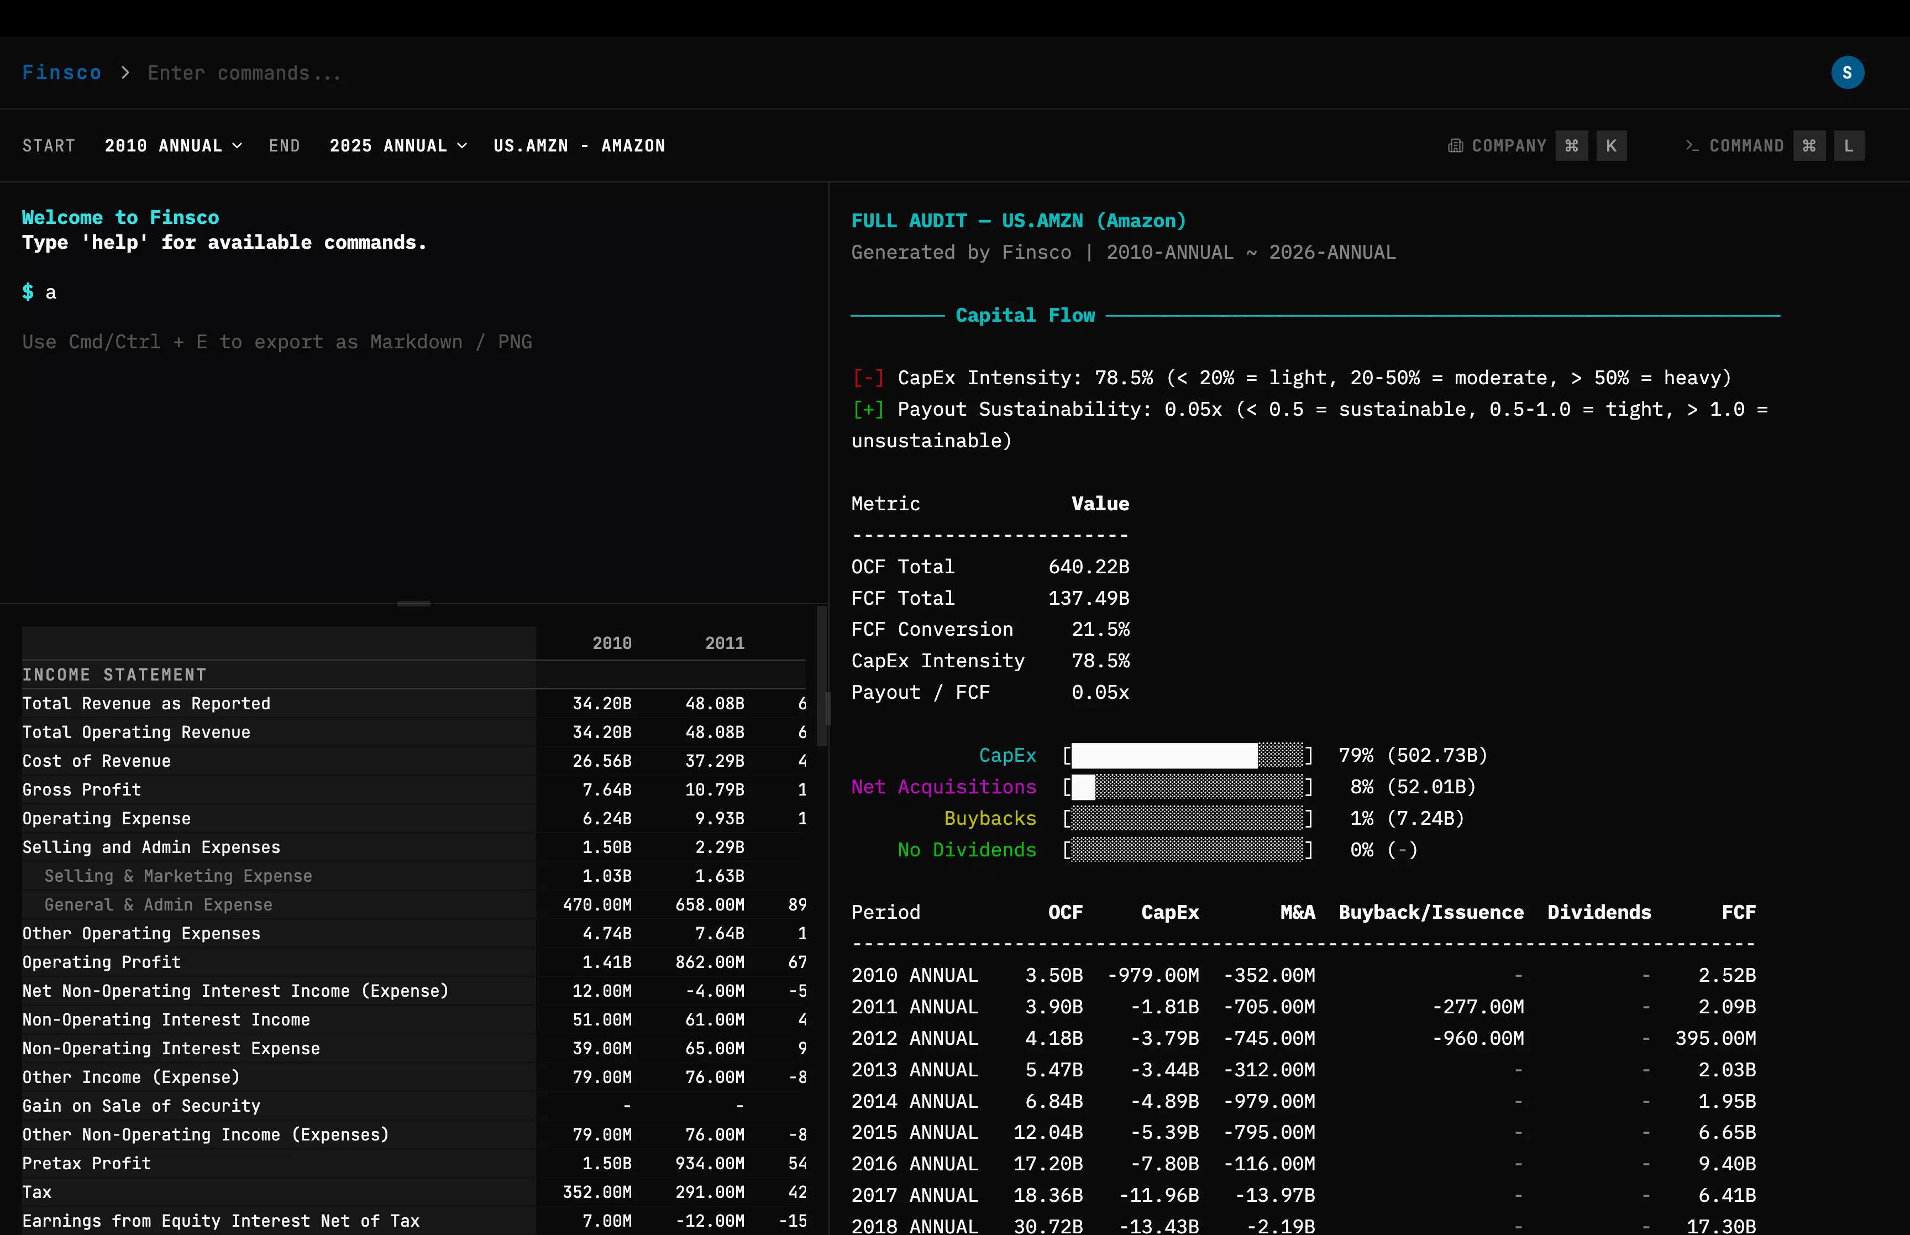Click the 2010 ANNUAL row in period table
The image size is (1910, 1235).
point(1303,975)
